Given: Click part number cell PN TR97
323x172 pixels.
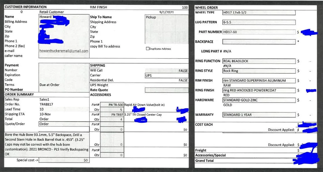Looking at the screenshot, I should (x=112, y=115).
